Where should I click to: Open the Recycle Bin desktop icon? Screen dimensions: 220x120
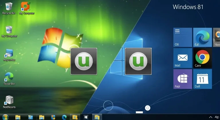pyautogui.click(x=9, y=9)
